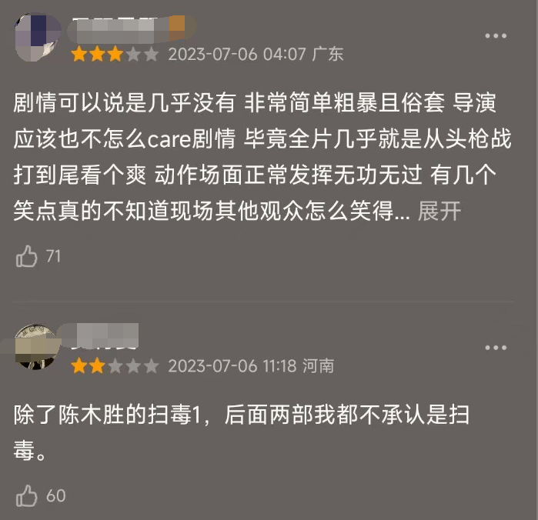
Task: Click the first reviewer's avatar
Action: (x=38, y=37)
